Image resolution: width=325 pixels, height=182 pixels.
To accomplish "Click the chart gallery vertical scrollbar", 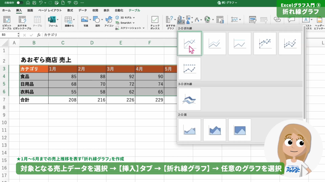I will click(304, 73).
